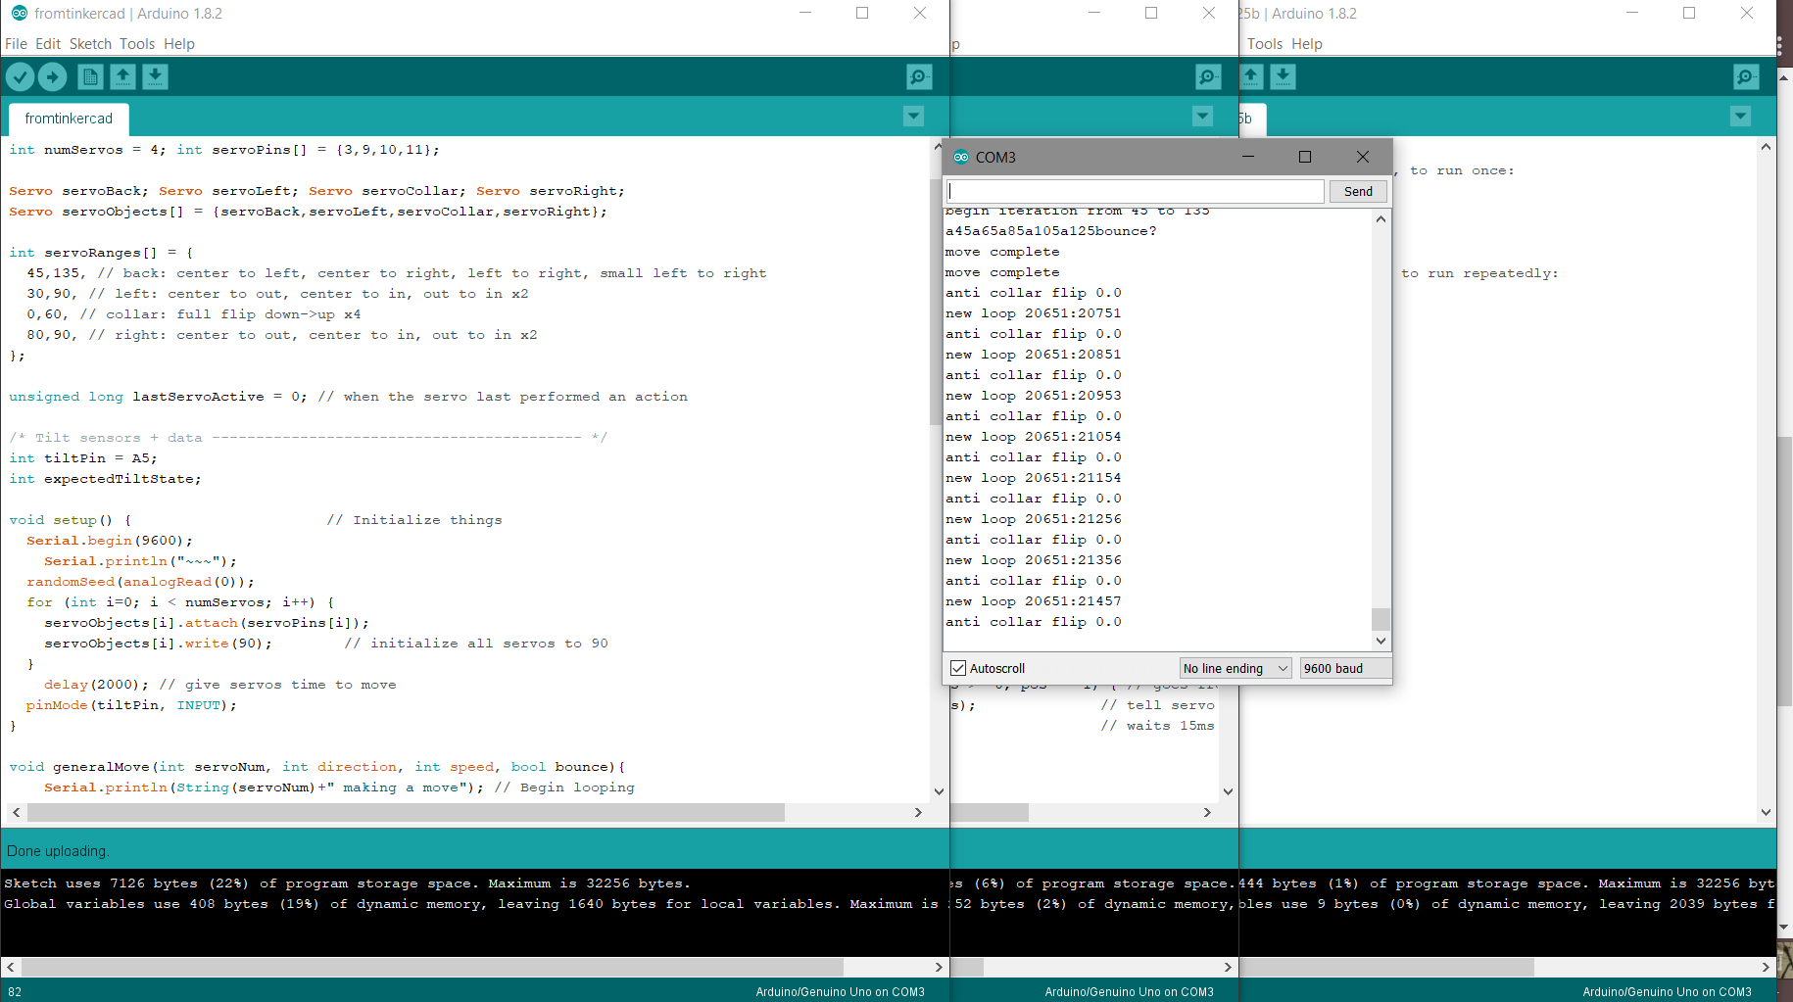Select the fromtinkercad sketch tab
The image size is (1793, 1002).
[x=69, y=119]
